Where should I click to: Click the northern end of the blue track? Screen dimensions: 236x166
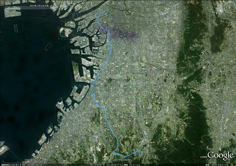(105, 10)
